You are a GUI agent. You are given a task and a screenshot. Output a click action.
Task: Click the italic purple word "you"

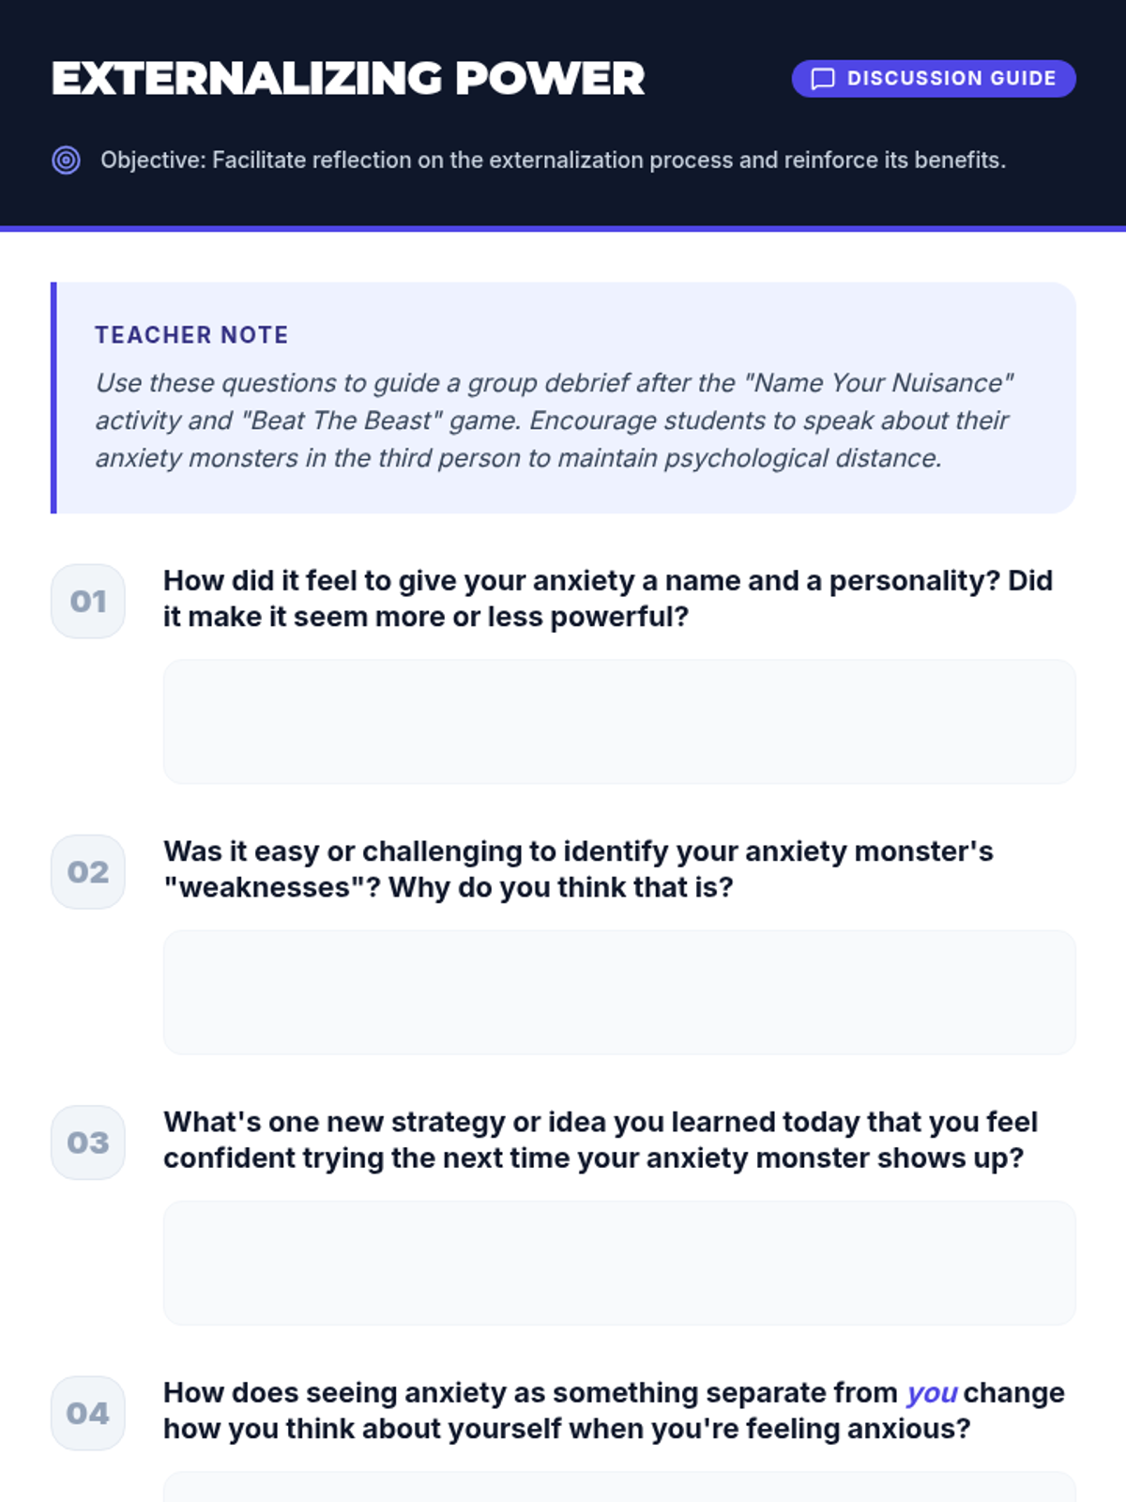(931, 1393)
